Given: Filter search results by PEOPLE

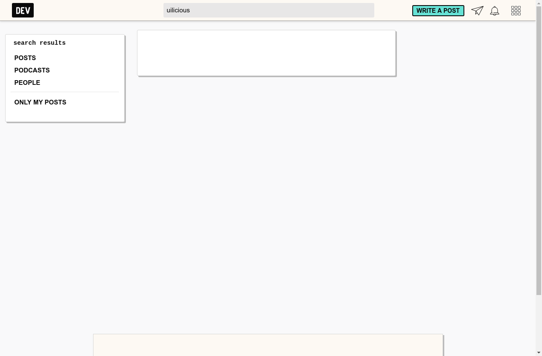Looking at the screenshot, I should click(27, 83).
